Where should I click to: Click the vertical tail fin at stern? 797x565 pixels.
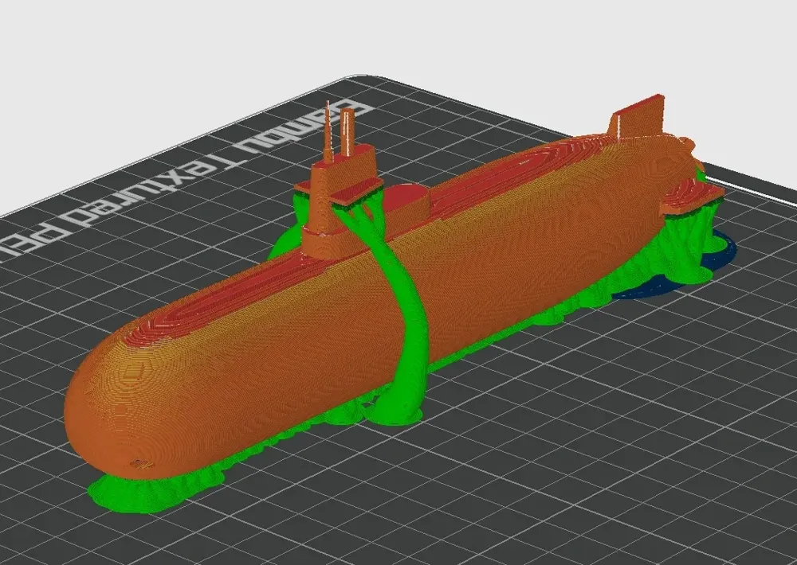click(638, 115)
